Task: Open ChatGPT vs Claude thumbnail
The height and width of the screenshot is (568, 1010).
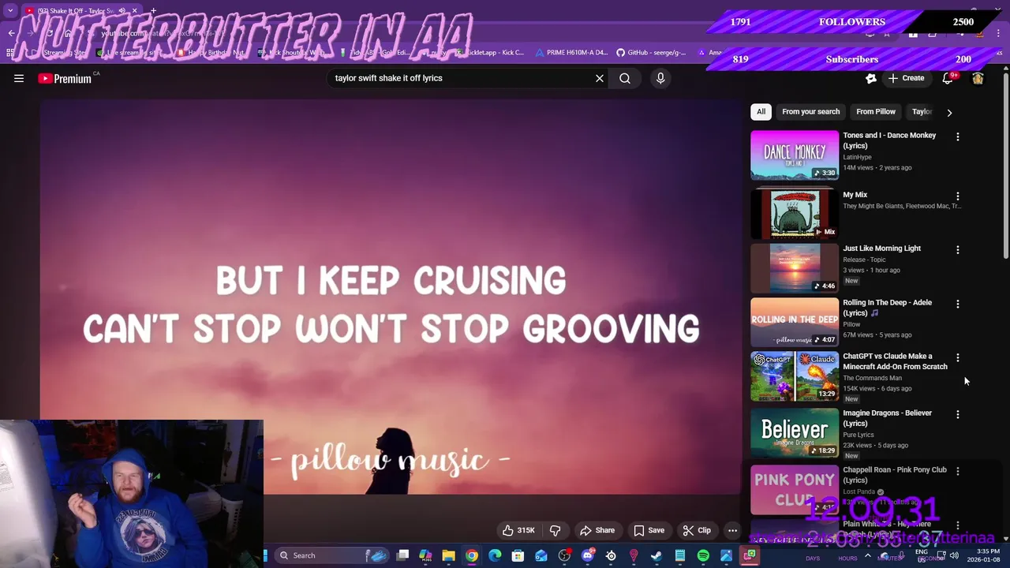Action: click(x=795, y=376)
